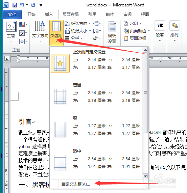Switch to the 插入 tab
The image size is (187, 193).
[x=49, y=15]
